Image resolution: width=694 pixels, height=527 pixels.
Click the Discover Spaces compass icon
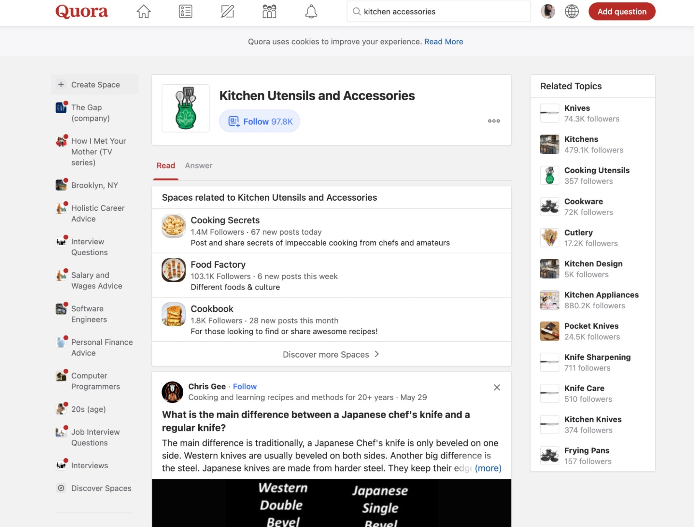(x=61, y=488)
